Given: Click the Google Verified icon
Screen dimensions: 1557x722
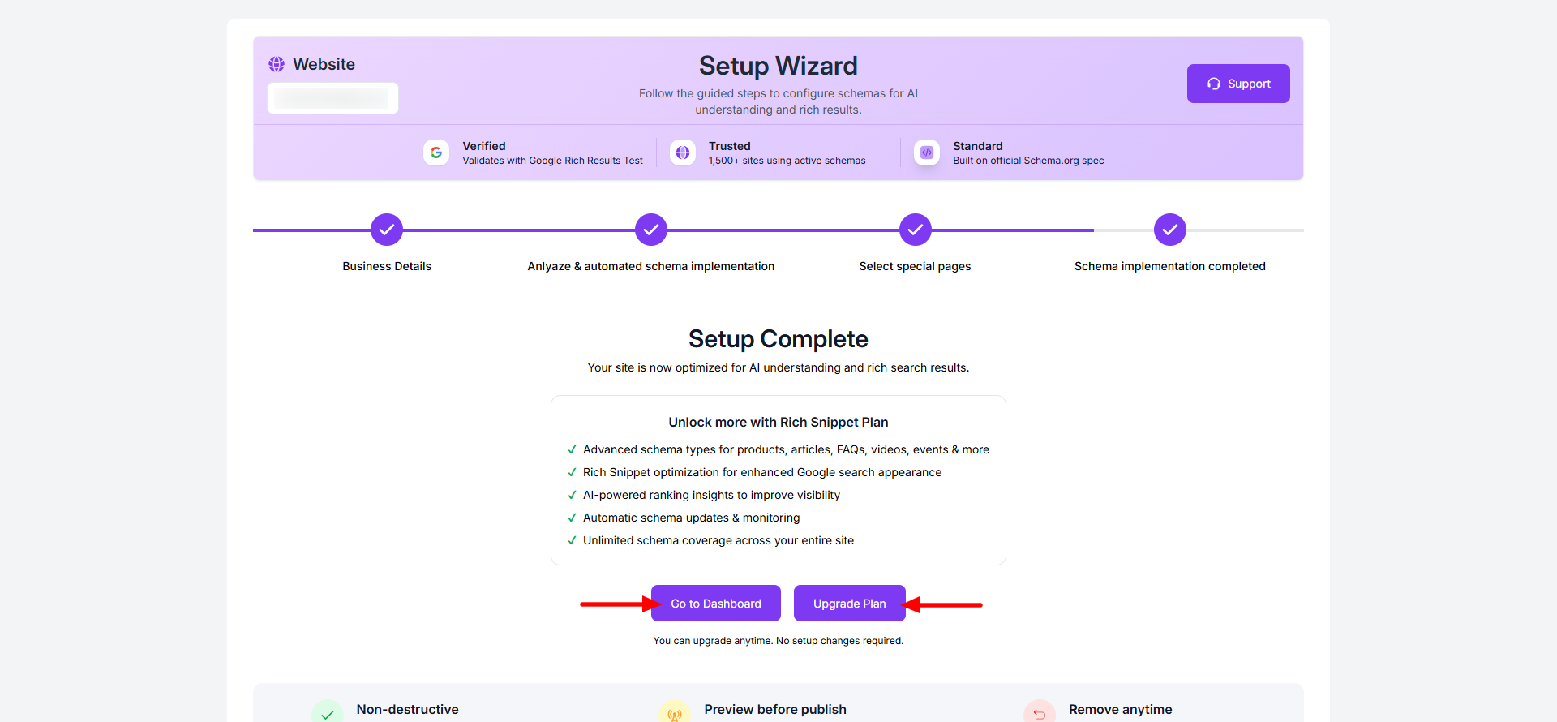Looking at the screenshot, I should pyautogui.click(x=436, y=153).
